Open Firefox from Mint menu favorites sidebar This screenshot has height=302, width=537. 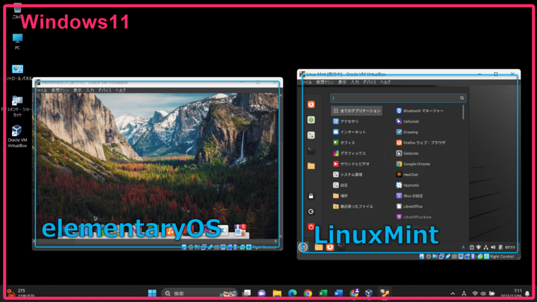(311, 104)
